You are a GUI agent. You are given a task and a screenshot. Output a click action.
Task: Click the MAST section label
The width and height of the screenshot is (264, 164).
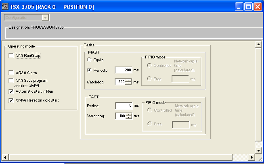[94, 52]
